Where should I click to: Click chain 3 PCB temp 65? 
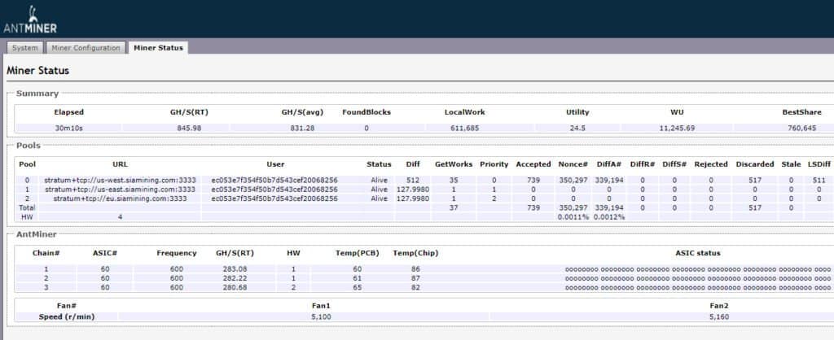(357, 287)
